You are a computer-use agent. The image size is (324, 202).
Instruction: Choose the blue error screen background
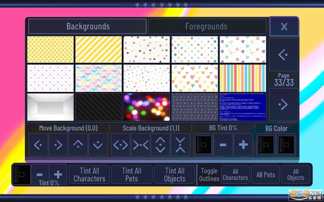243,107
